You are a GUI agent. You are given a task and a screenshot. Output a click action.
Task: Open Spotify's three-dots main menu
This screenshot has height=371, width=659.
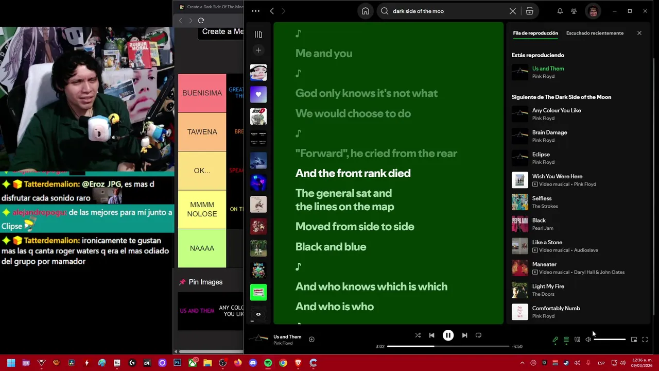[256, 11]
